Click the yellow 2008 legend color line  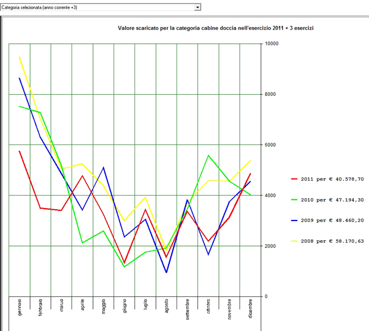(294, 241)
